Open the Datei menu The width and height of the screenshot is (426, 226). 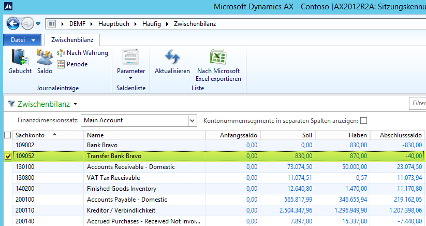pos(22,39)
